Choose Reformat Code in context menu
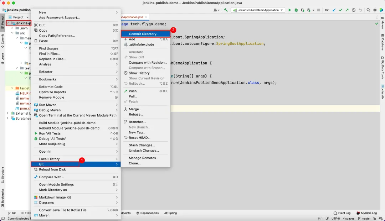385x221 pixels. pos(76,87)
